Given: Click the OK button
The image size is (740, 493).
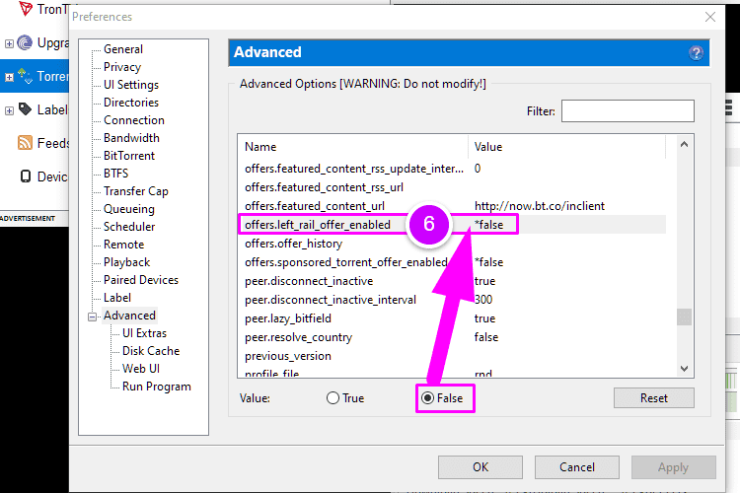Looking at the screenshot, I should [481, 467].
